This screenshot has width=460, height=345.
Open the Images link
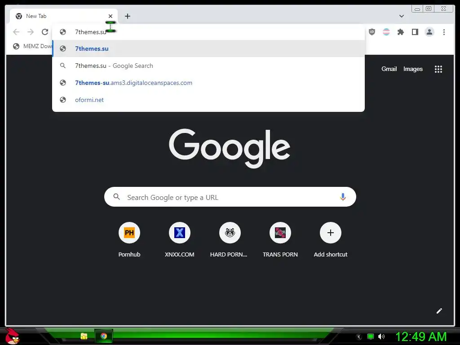click(x=413, y=69)
